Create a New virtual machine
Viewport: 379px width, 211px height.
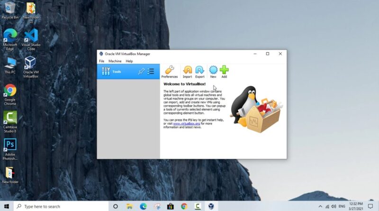coord(213,72)
